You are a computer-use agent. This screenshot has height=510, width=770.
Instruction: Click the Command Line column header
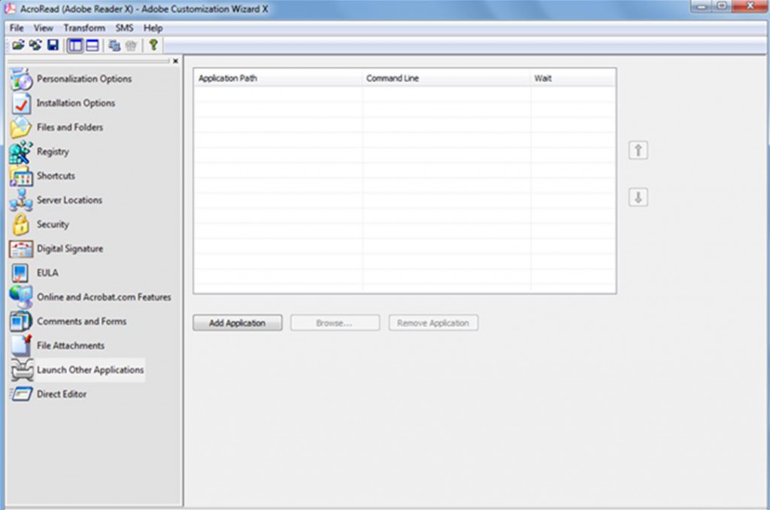(x=447, y=78)
